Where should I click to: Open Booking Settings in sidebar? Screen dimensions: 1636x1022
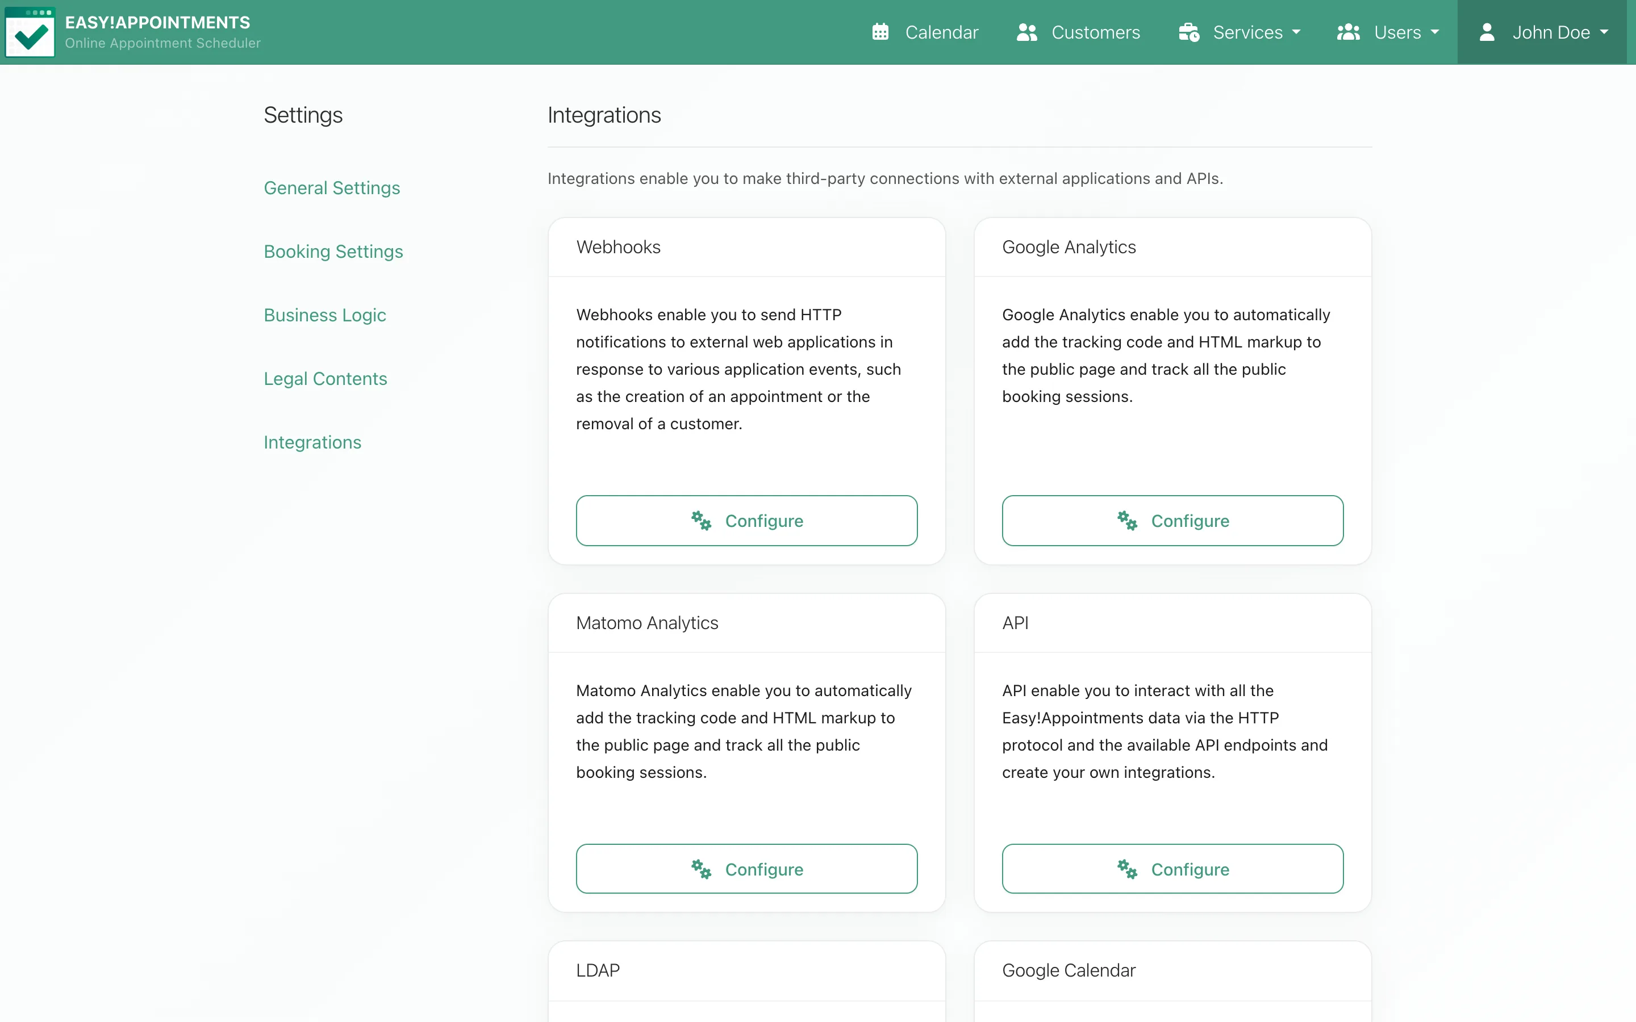coord(333,251)
